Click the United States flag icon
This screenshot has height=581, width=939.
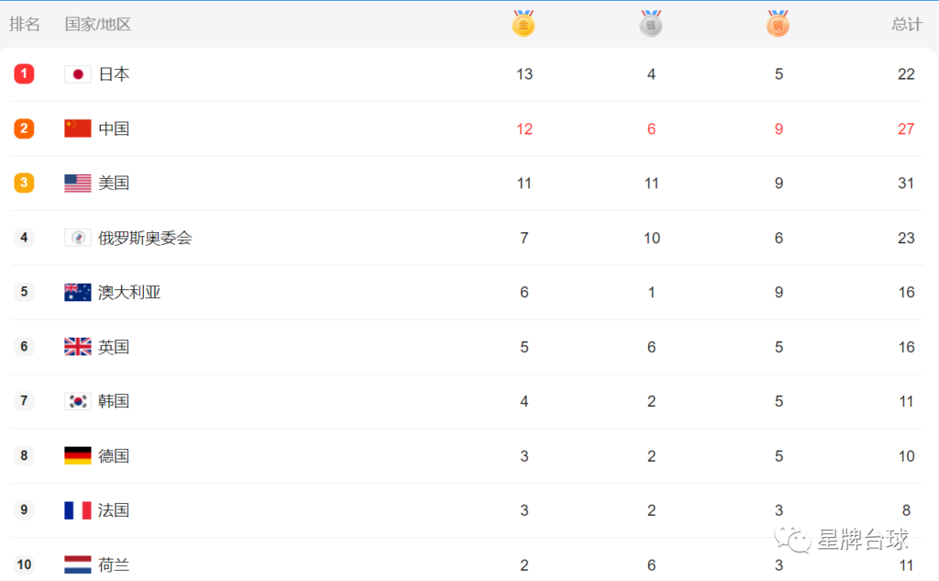point(78,183)
